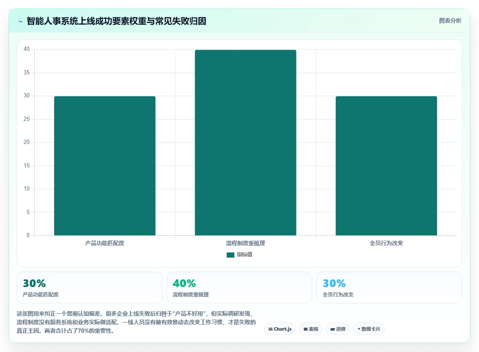Click the y-axis value 15
The image size is (479, 352).
pyautogui.click(x=27, y=166)
